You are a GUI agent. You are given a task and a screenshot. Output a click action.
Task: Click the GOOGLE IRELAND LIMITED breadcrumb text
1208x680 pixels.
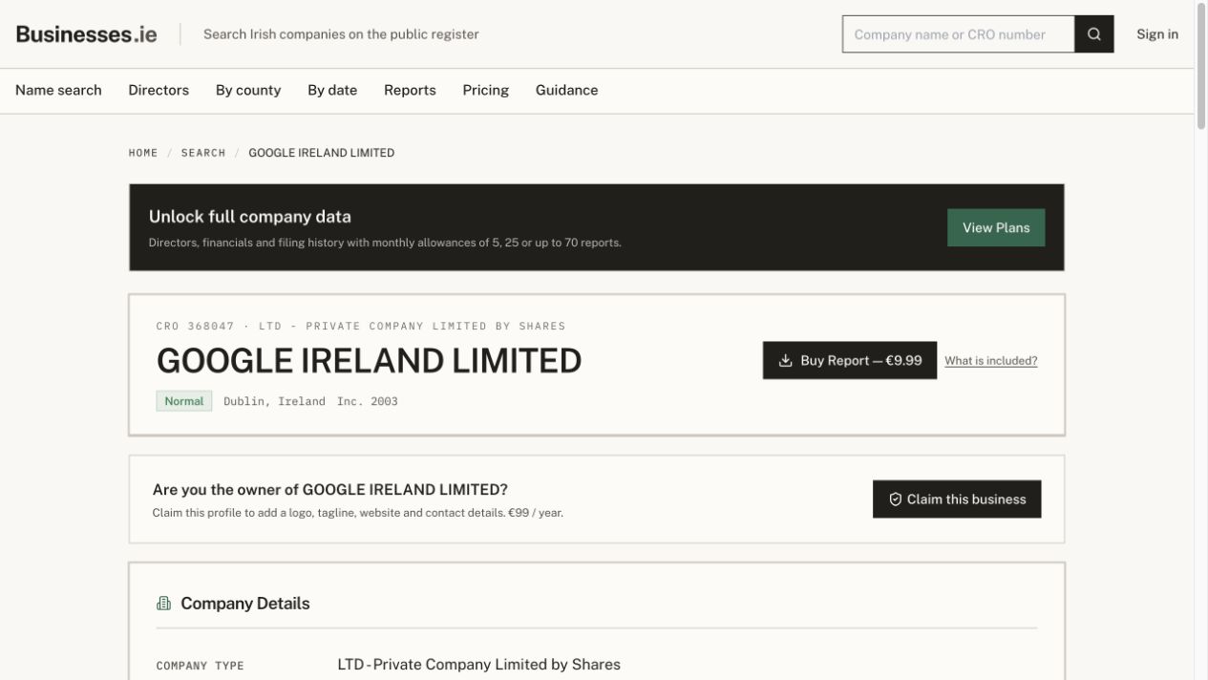point(321,153)
